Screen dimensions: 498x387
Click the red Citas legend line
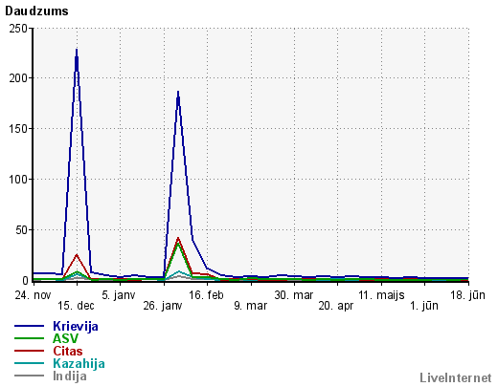29,351
